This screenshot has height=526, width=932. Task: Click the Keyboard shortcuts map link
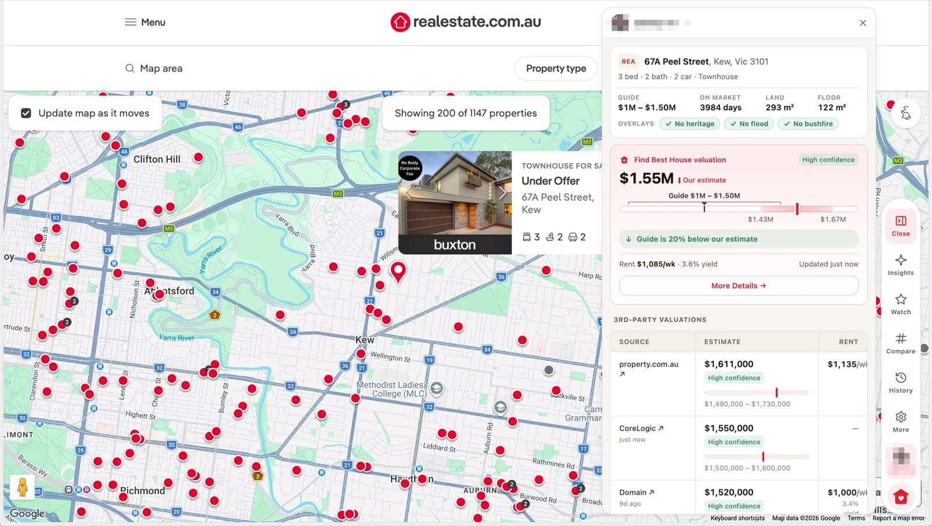(737, 518)
